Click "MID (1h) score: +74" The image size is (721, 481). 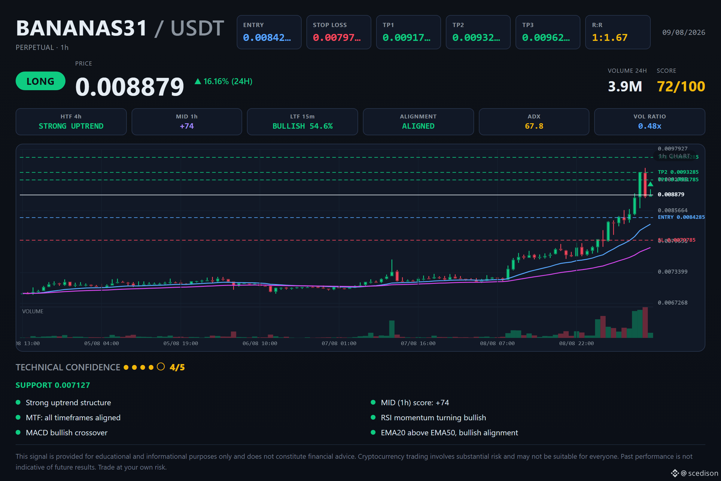(415, 403)
